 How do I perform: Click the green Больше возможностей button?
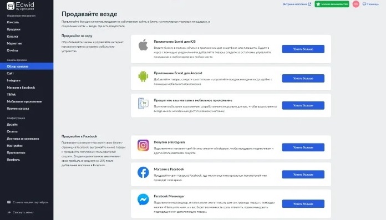(332, 4)
